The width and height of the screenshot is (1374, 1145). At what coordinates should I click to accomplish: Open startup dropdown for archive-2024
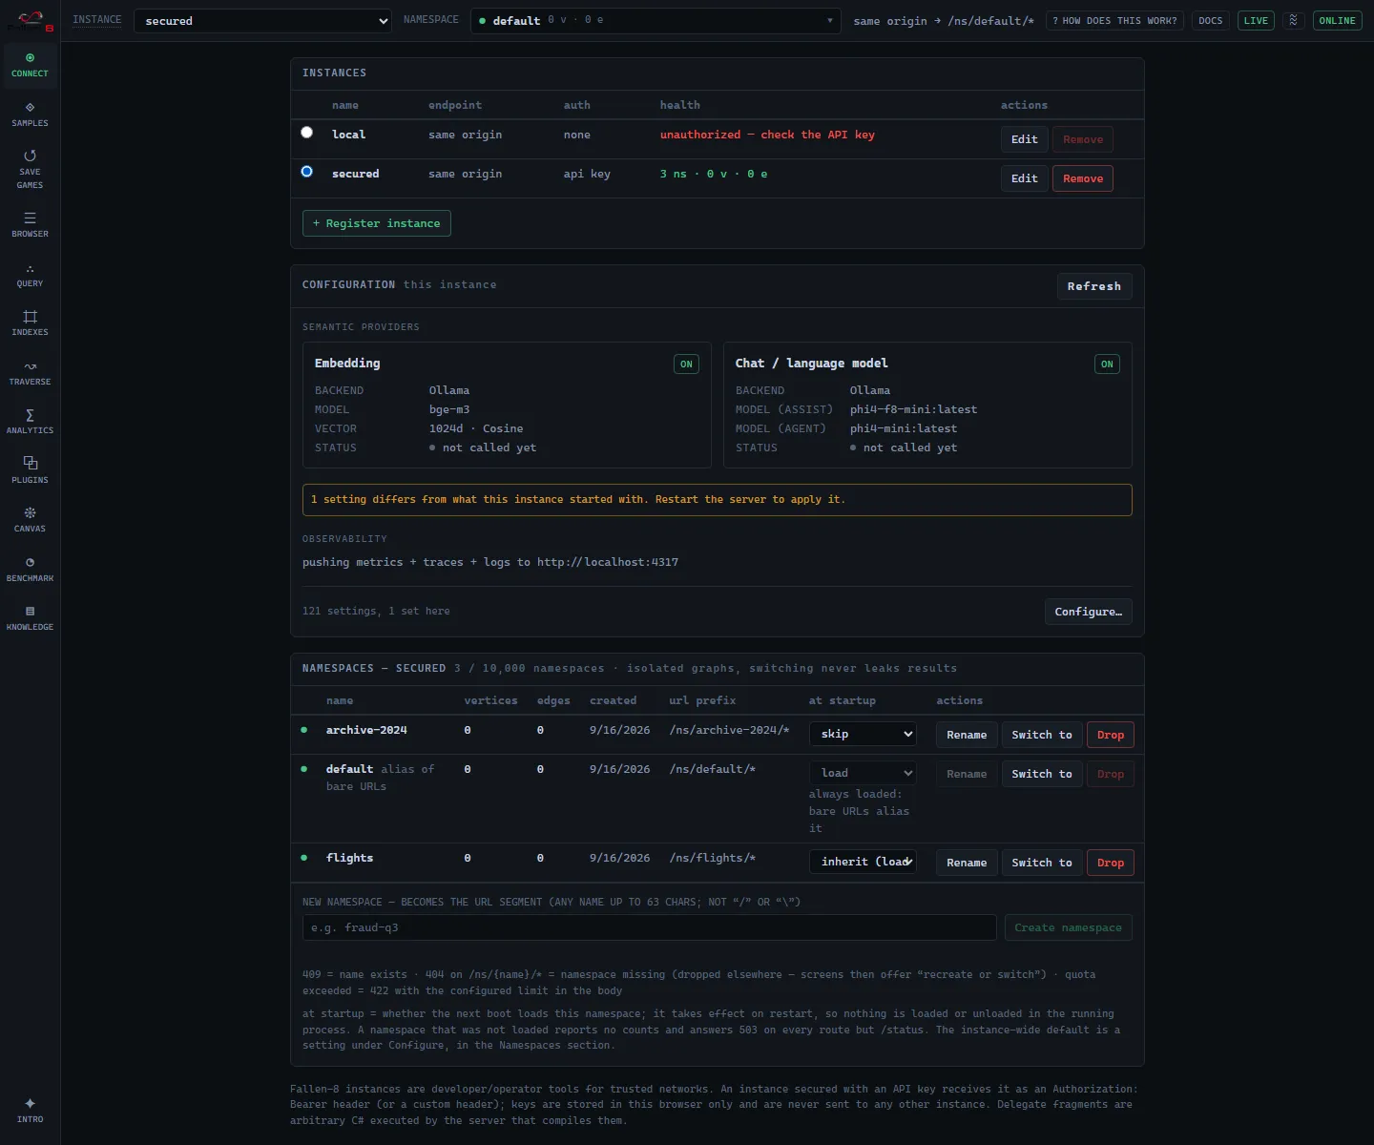(863, 734)
